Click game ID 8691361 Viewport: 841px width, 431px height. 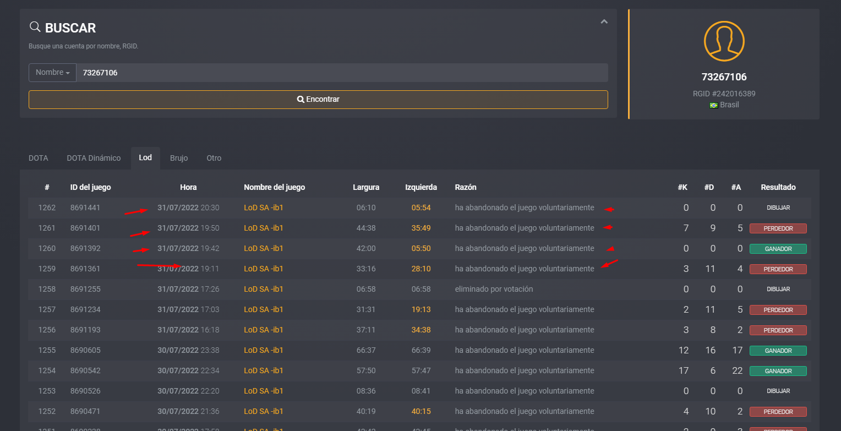click(85, 269)
